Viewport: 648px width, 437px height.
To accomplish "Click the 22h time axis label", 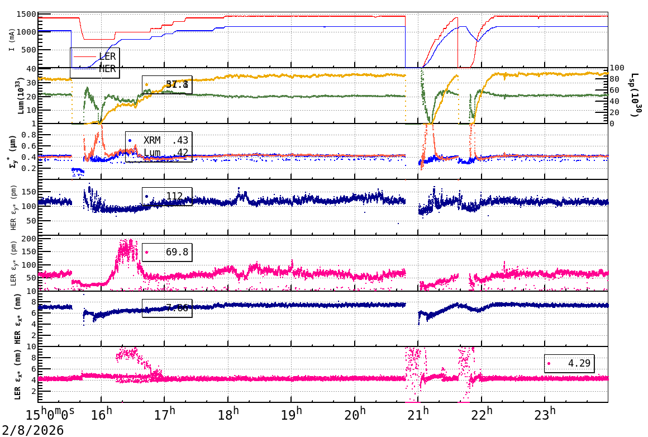I will click(482, 415).
